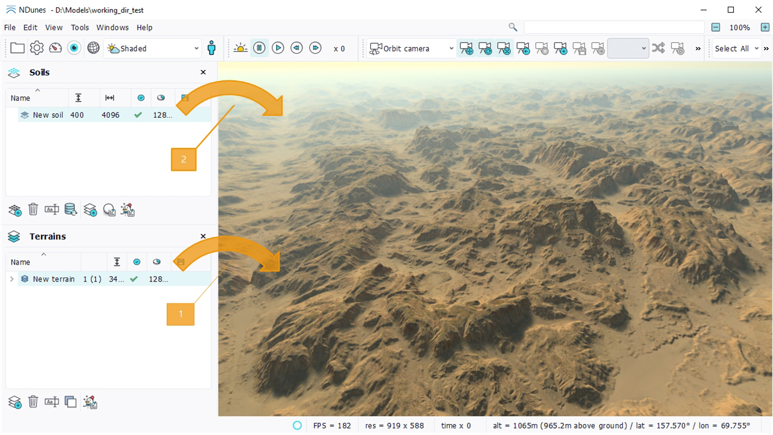Delete selected soil with trash icon
The width and height of the screenshot is (773, 435).
pos(33,210)
